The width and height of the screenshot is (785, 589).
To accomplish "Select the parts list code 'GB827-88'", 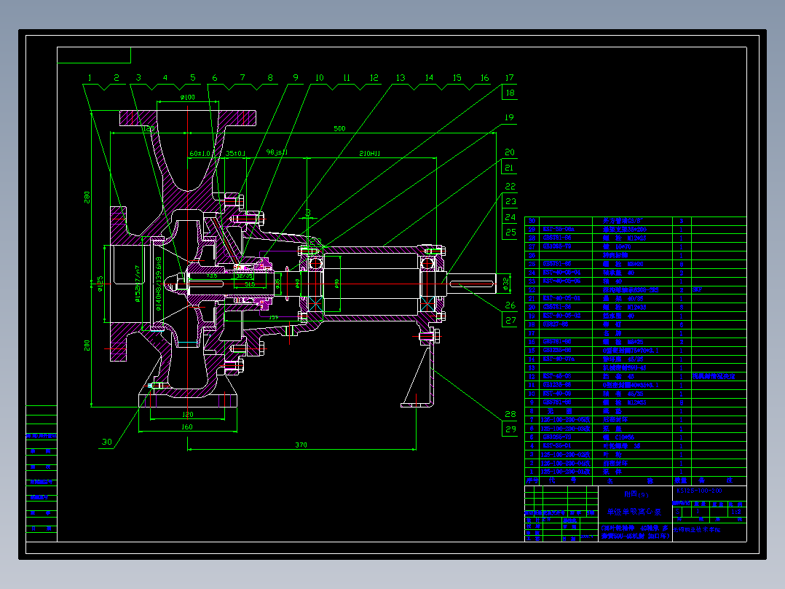I will point(556,324).
